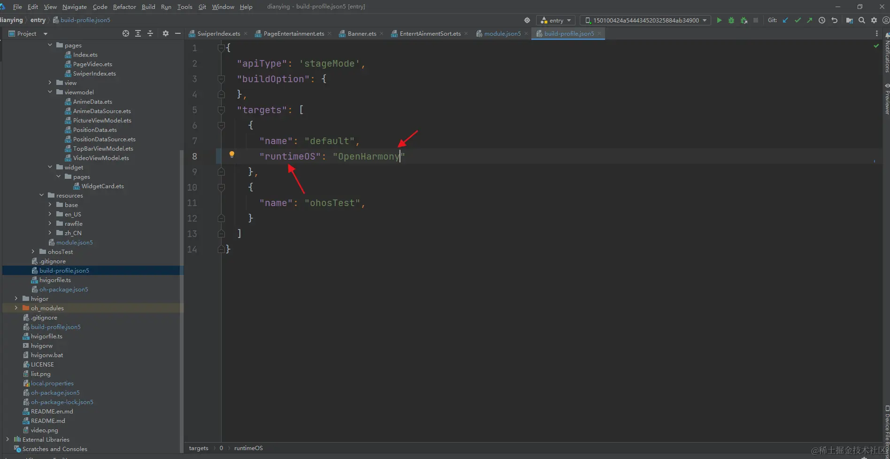Expand the External Libraries node
The height and width of the screenshot is (459, 890).
click(x=8, y=439)
